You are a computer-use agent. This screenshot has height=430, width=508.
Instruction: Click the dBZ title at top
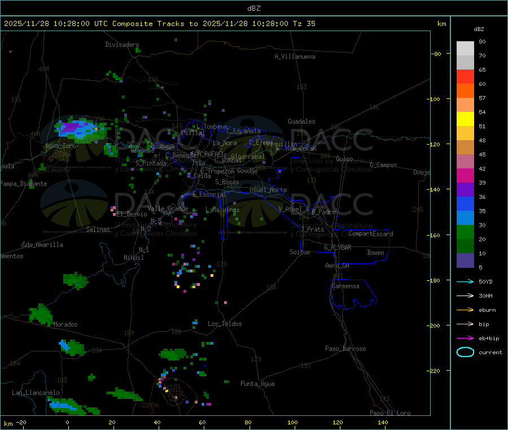[x=253, y=8]
